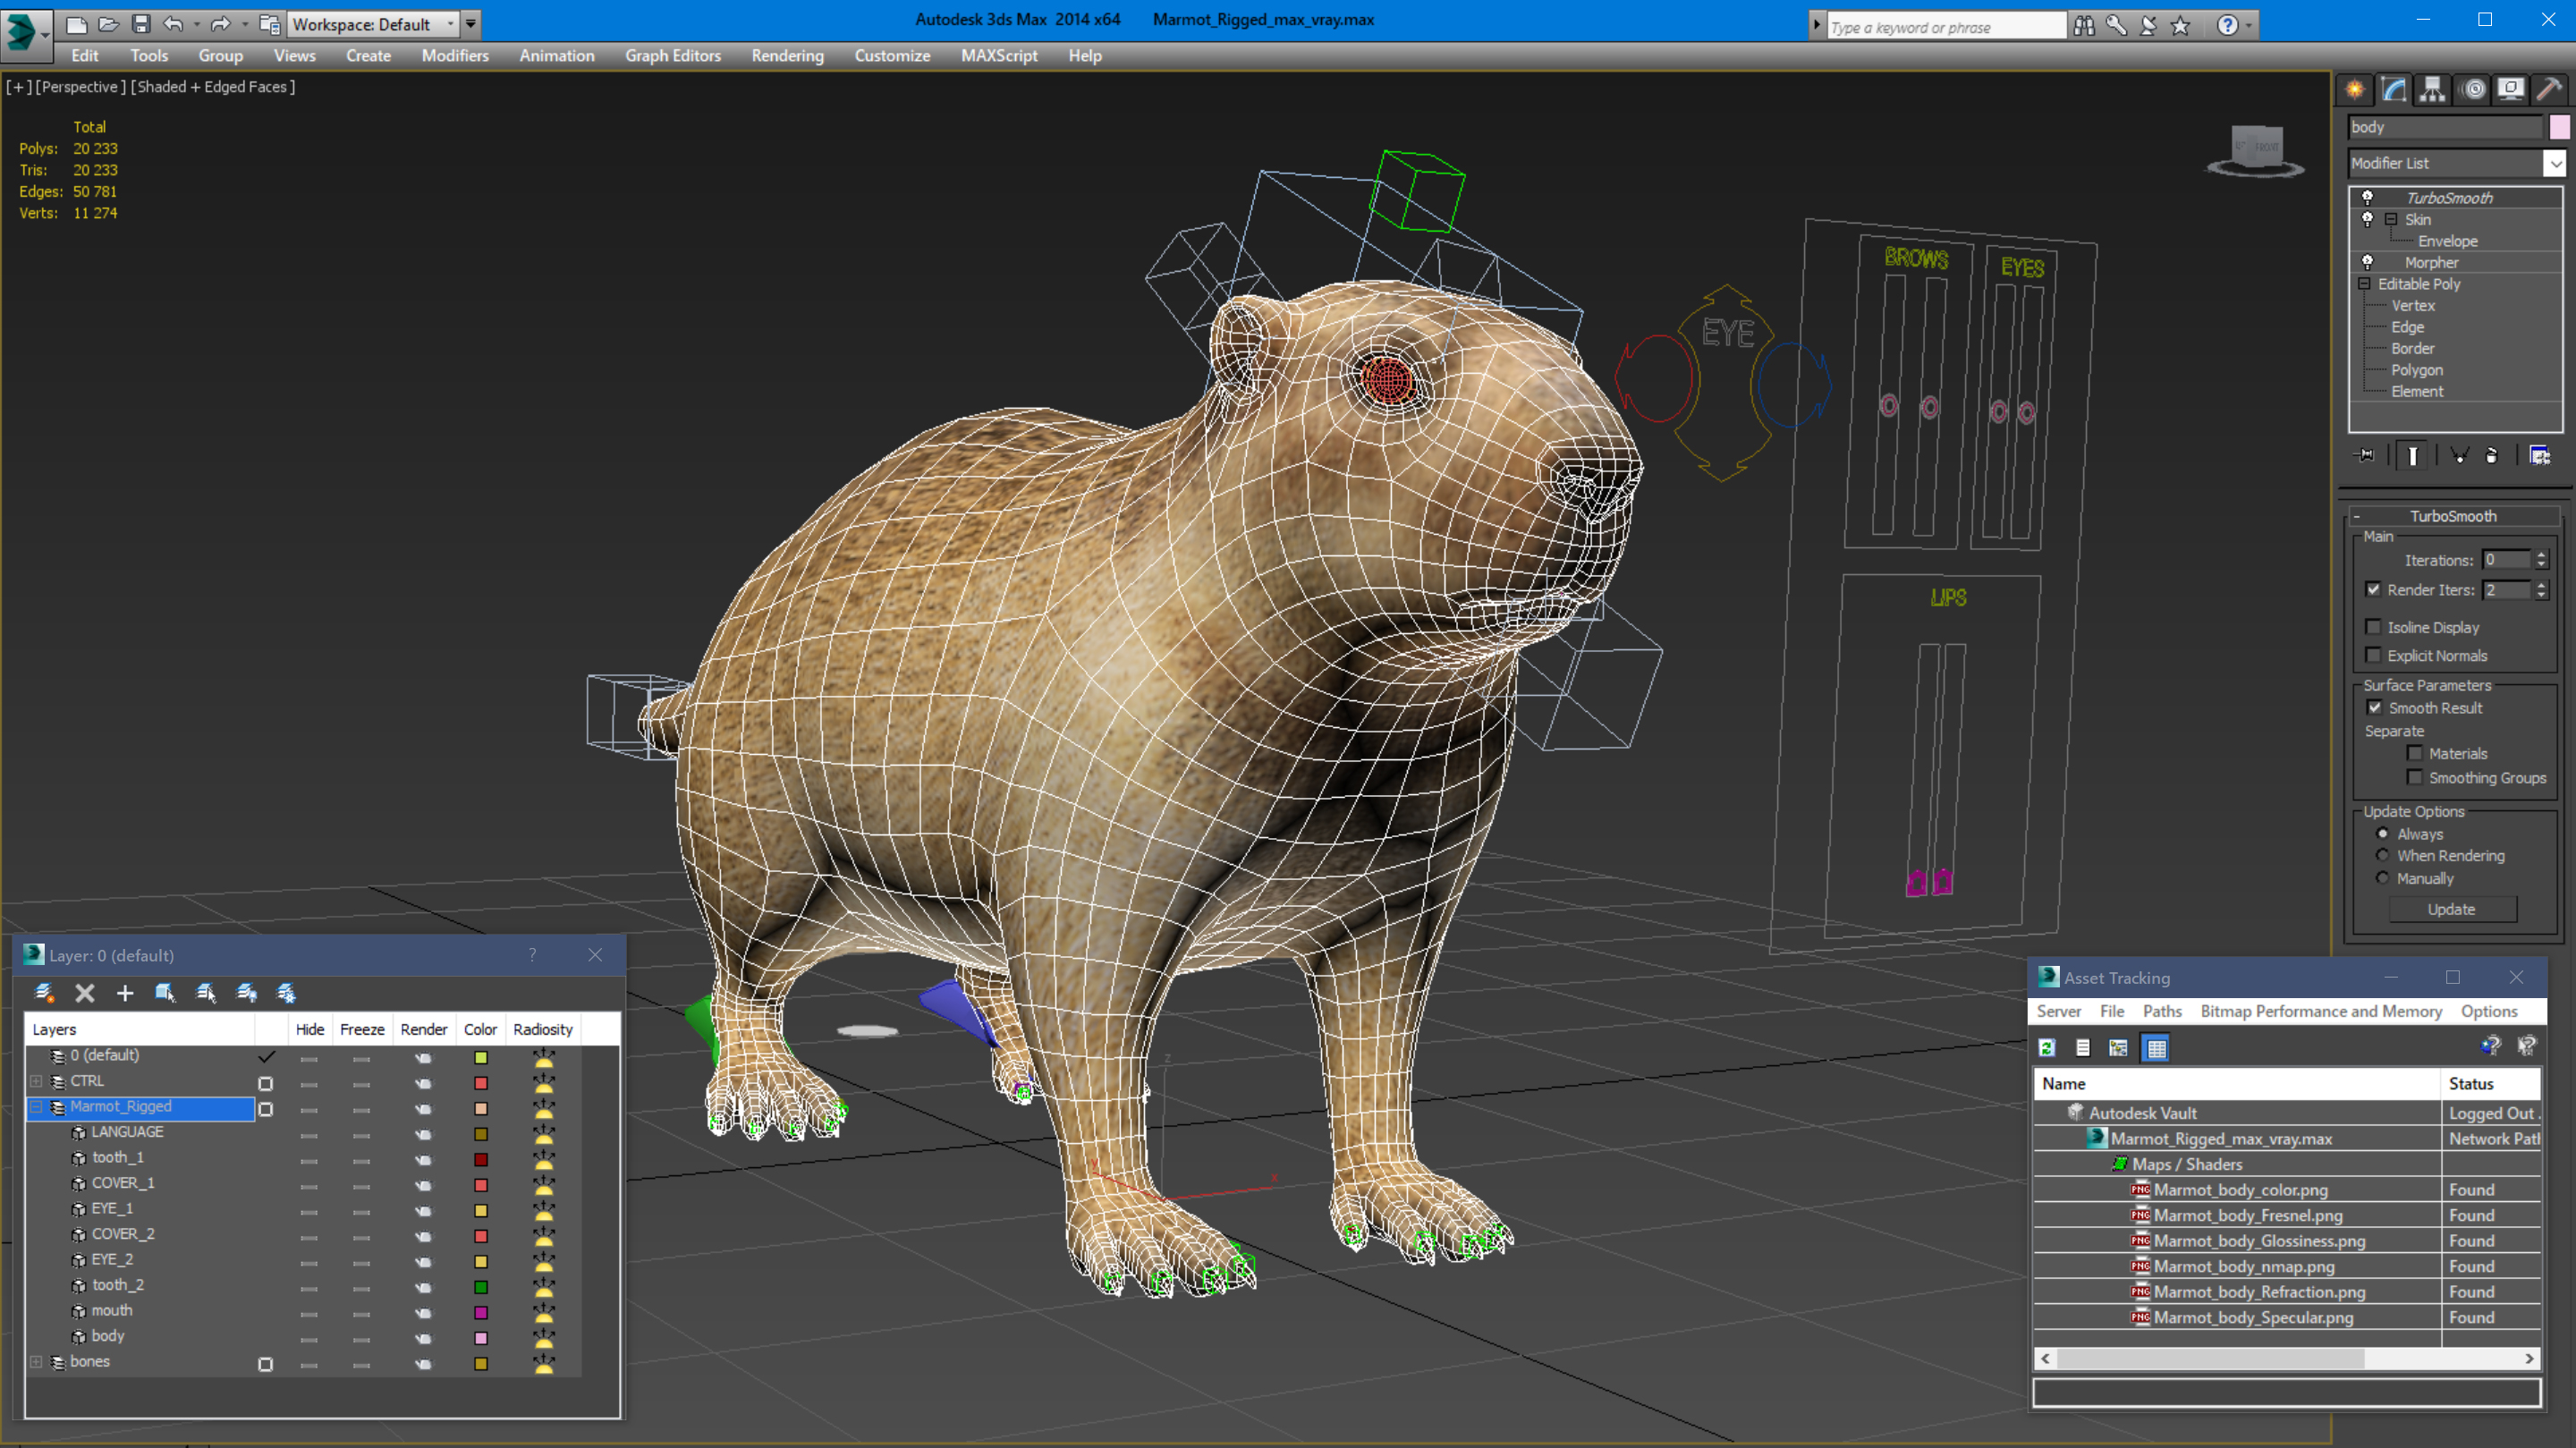Expand Maps/Shaders section in Asset Tracking
This screenshot has height=1448, width=2576.
pyautogui.click(x=2118, y=1163)
